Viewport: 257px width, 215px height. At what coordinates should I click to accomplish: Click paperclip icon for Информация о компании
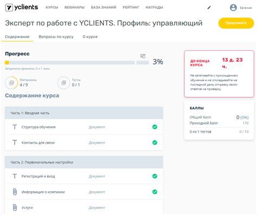point(15,192)
